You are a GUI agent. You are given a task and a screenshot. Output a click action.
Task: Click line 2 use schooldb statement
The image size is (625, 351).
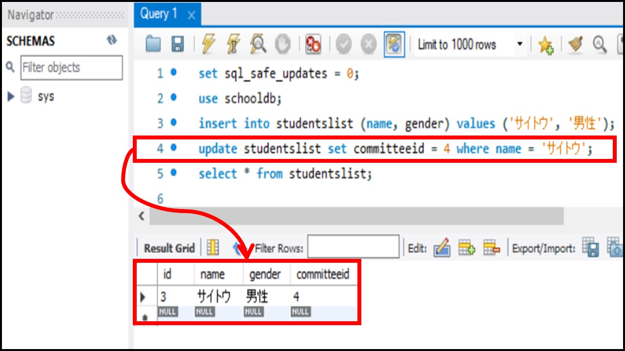(240, 98)
